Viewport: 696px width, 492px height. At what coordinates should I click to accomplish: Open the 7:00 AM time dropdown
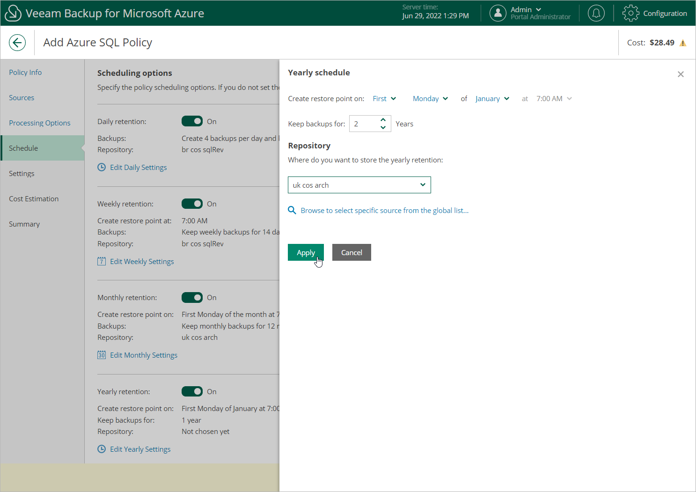pyautogui.click(x=554, y=98)
